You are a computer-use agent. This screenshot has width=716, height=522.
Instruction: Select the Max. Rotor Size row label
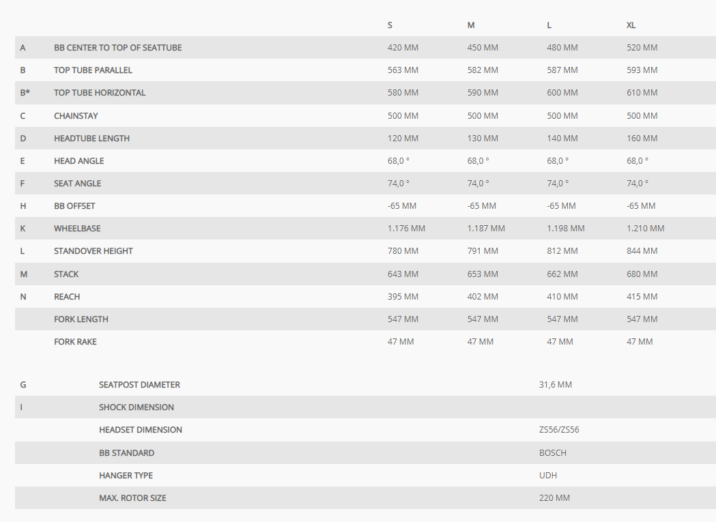132,498
